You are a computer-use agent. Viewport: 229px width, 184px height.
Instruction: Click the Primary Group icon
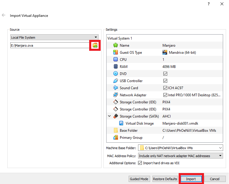pos(115,137)
